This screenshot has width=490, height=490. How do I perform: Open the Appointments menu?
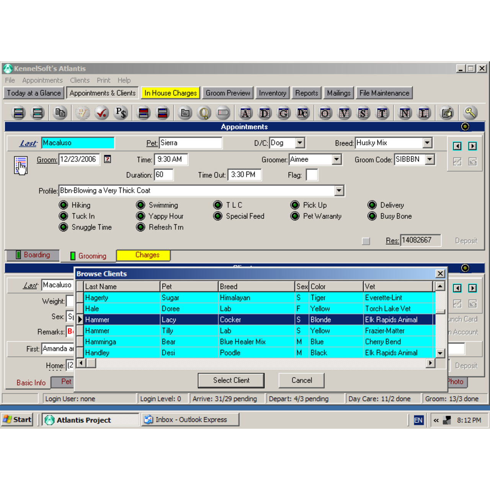pos(42,80)
